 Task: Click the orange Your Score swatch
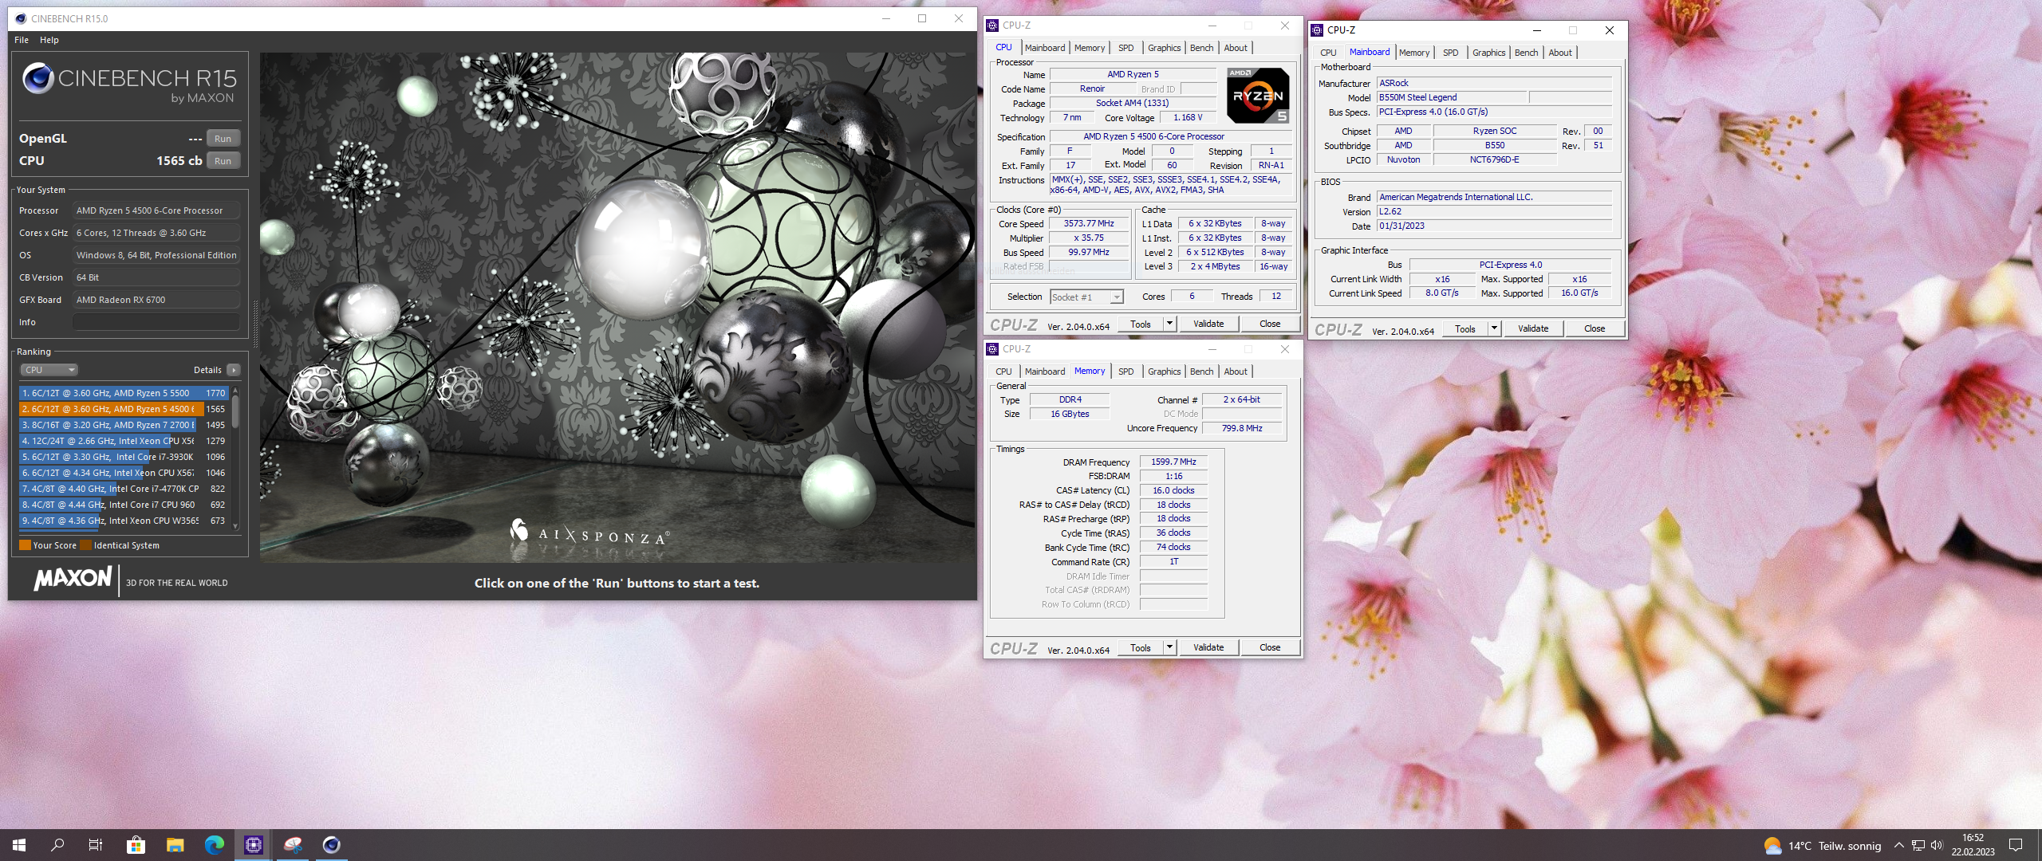(x=25, y=545)
